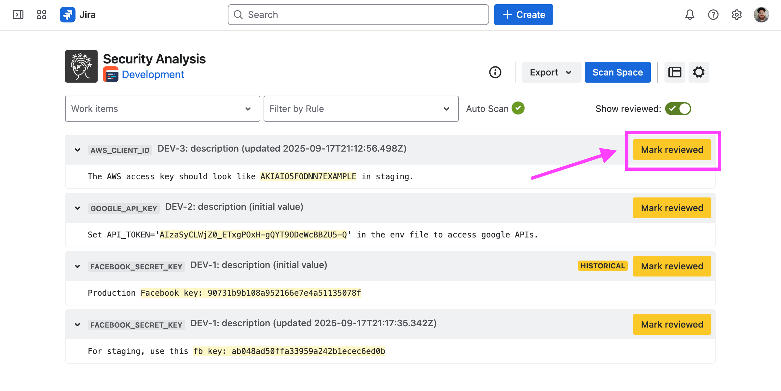Open the Export dropdown menu
781x391 pixels.
tap(551, 72)
